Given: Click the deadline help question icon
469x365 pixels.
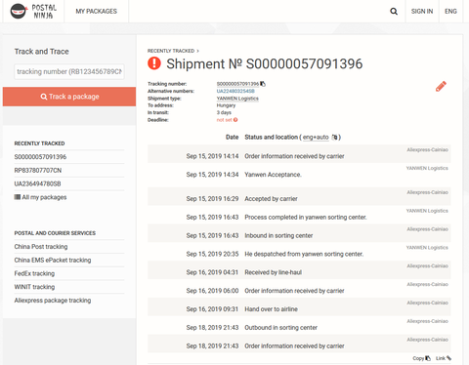Looking at the screenshot, I should (x=235, y=120).
